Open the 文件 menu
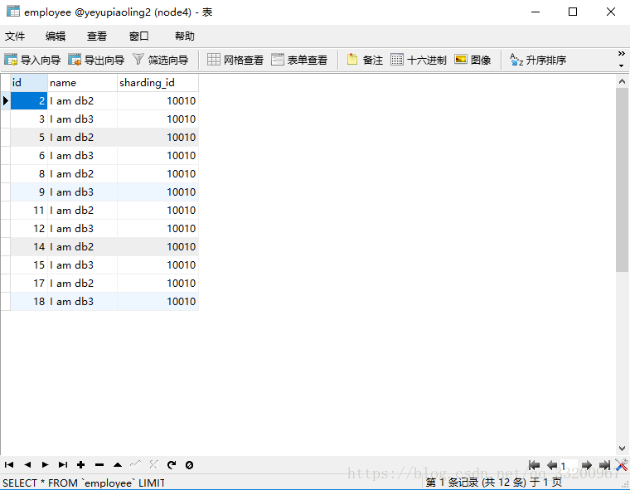 15,36
